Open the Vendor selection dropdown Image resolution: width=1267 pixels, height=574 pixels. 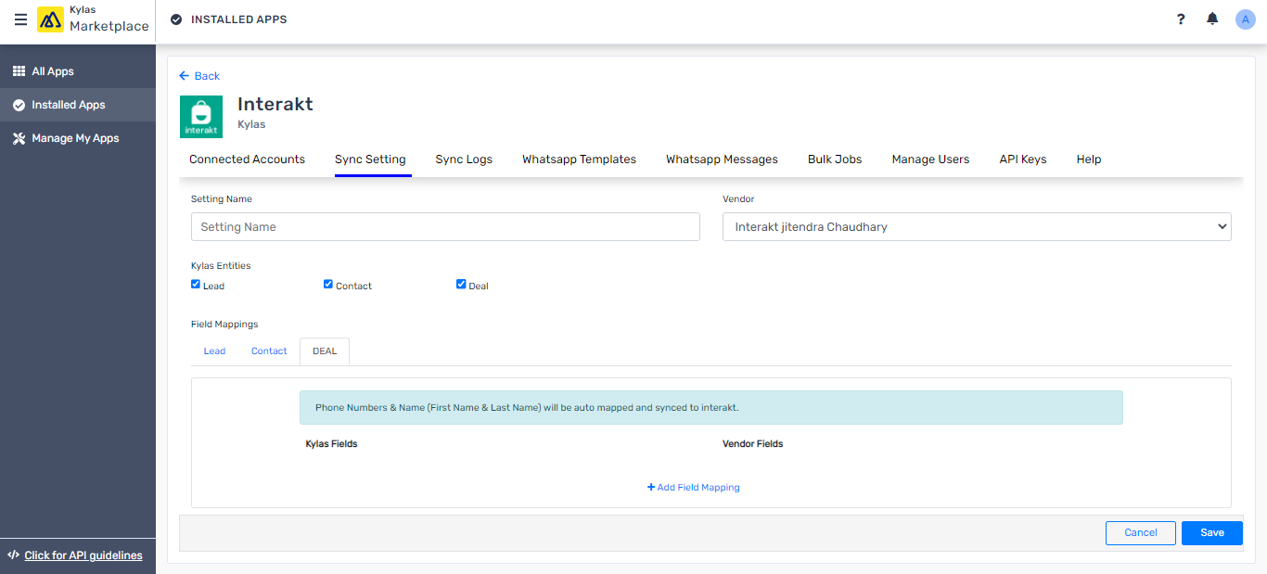977,226
